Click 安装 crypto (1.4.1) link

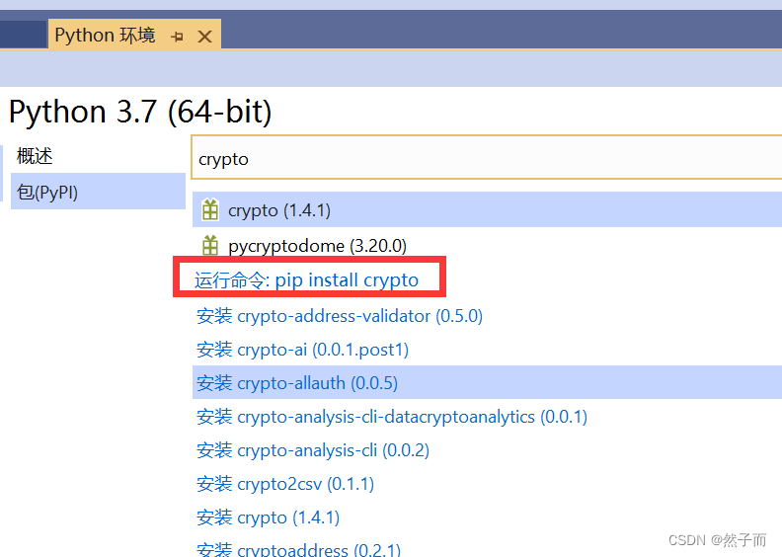(270, 517)
